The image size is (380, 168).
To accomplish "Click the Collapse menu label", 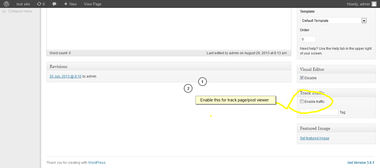I will [20, 11].
